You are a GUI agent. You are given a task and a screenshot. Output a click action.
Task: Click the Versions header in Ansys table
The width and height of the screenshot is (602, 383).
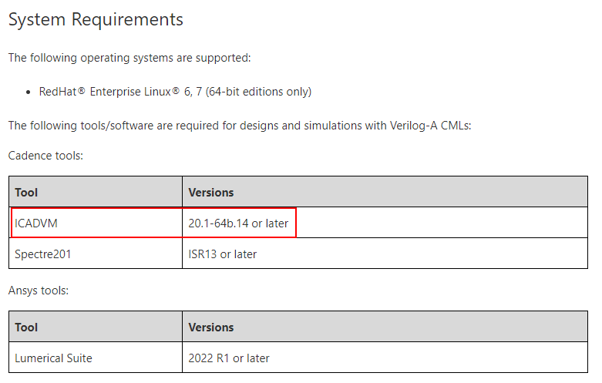pos(385,327)
